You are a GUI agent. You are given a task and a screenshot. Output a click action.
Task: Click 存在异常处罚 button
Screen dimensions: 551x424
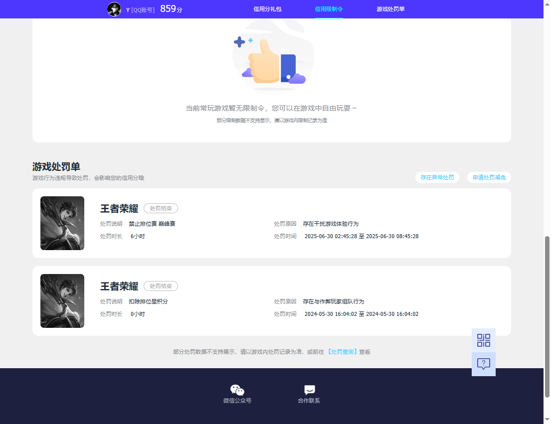click(437, 177)
